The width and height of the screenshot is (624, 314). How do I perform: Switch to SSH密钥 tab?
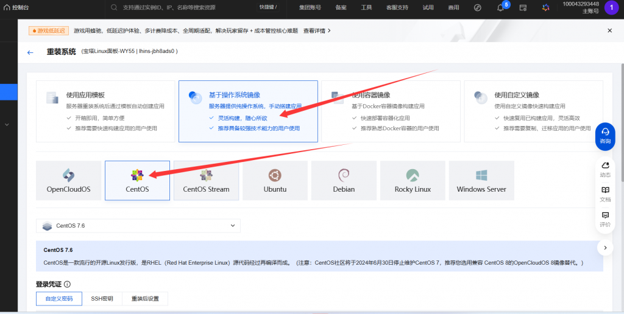pos(102,299)
